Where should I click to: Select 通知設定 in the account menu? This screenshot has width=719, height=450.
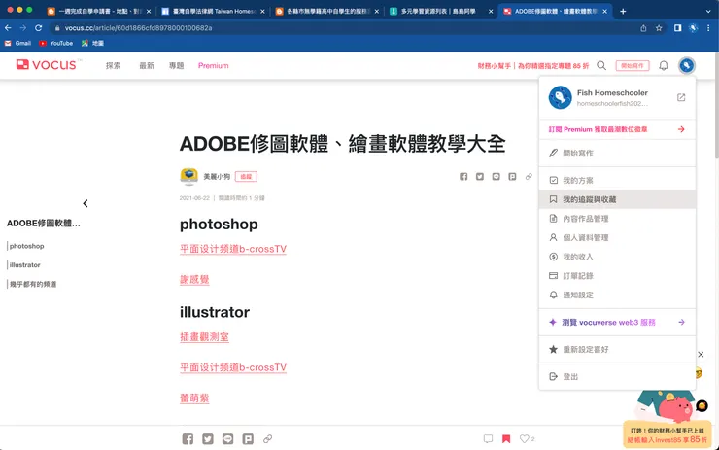pyautogui.click(x=617, y=294)
